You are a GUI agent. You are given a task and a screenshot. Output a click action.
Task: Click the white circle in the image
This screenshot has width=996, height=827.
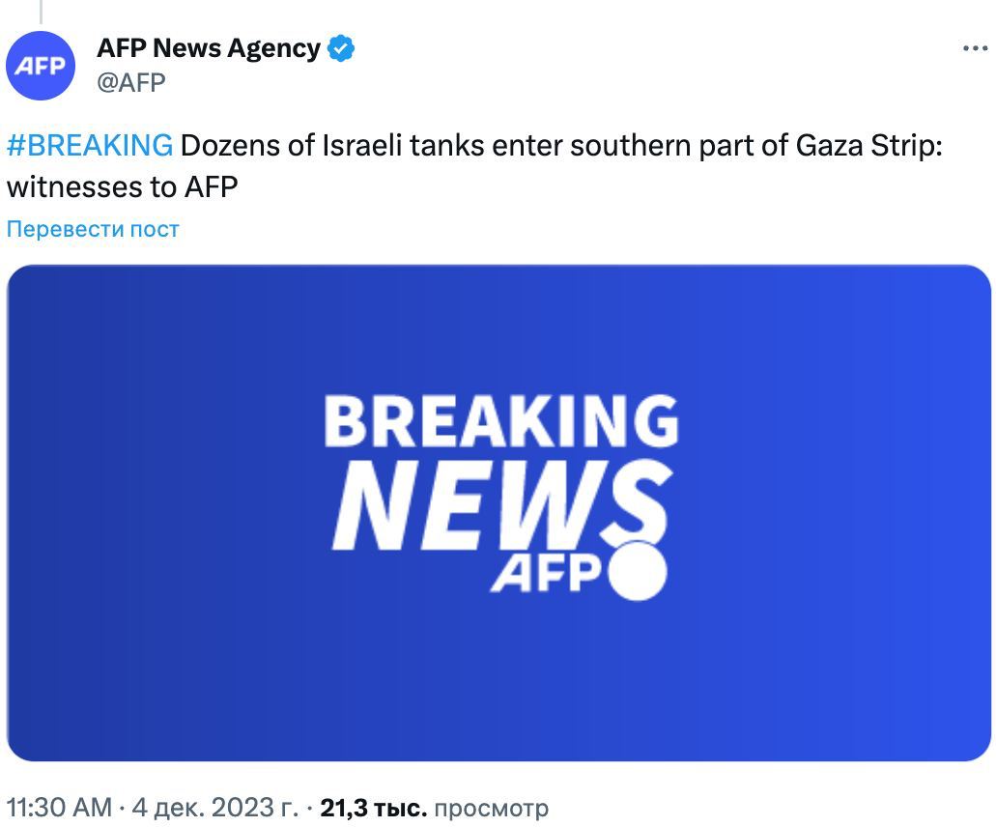tap(636, 571)
